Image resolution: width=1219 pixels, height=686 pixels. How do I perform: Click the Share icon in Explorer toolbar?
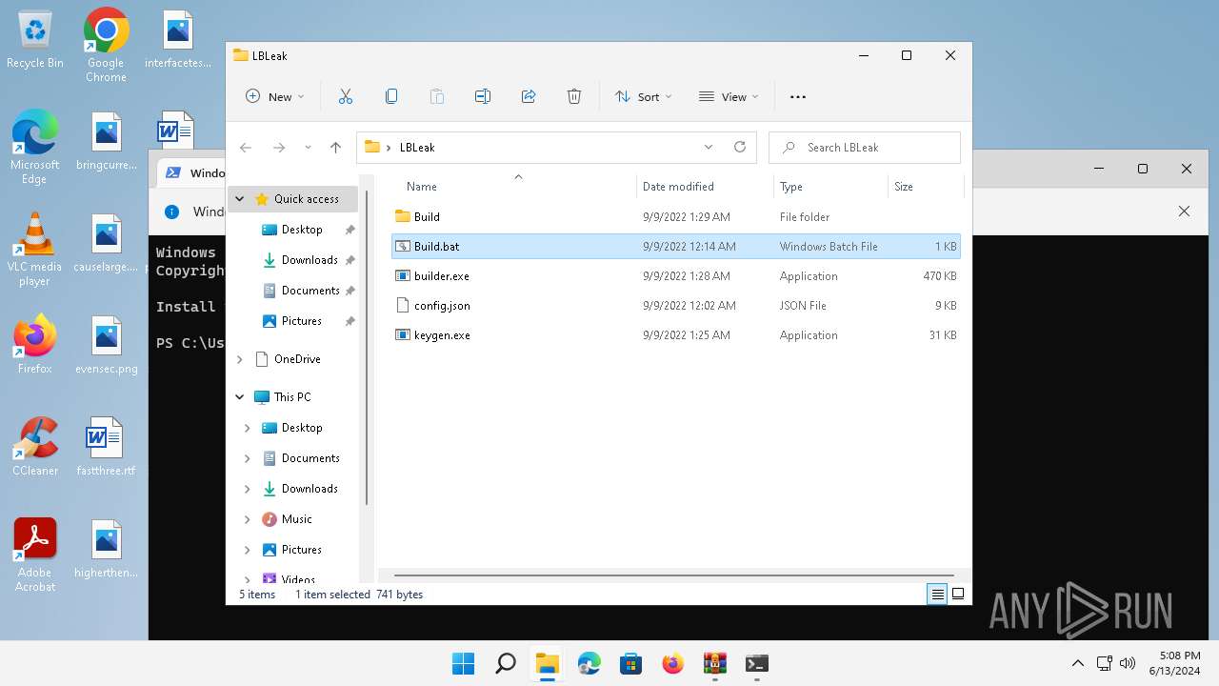pos(529,96)
